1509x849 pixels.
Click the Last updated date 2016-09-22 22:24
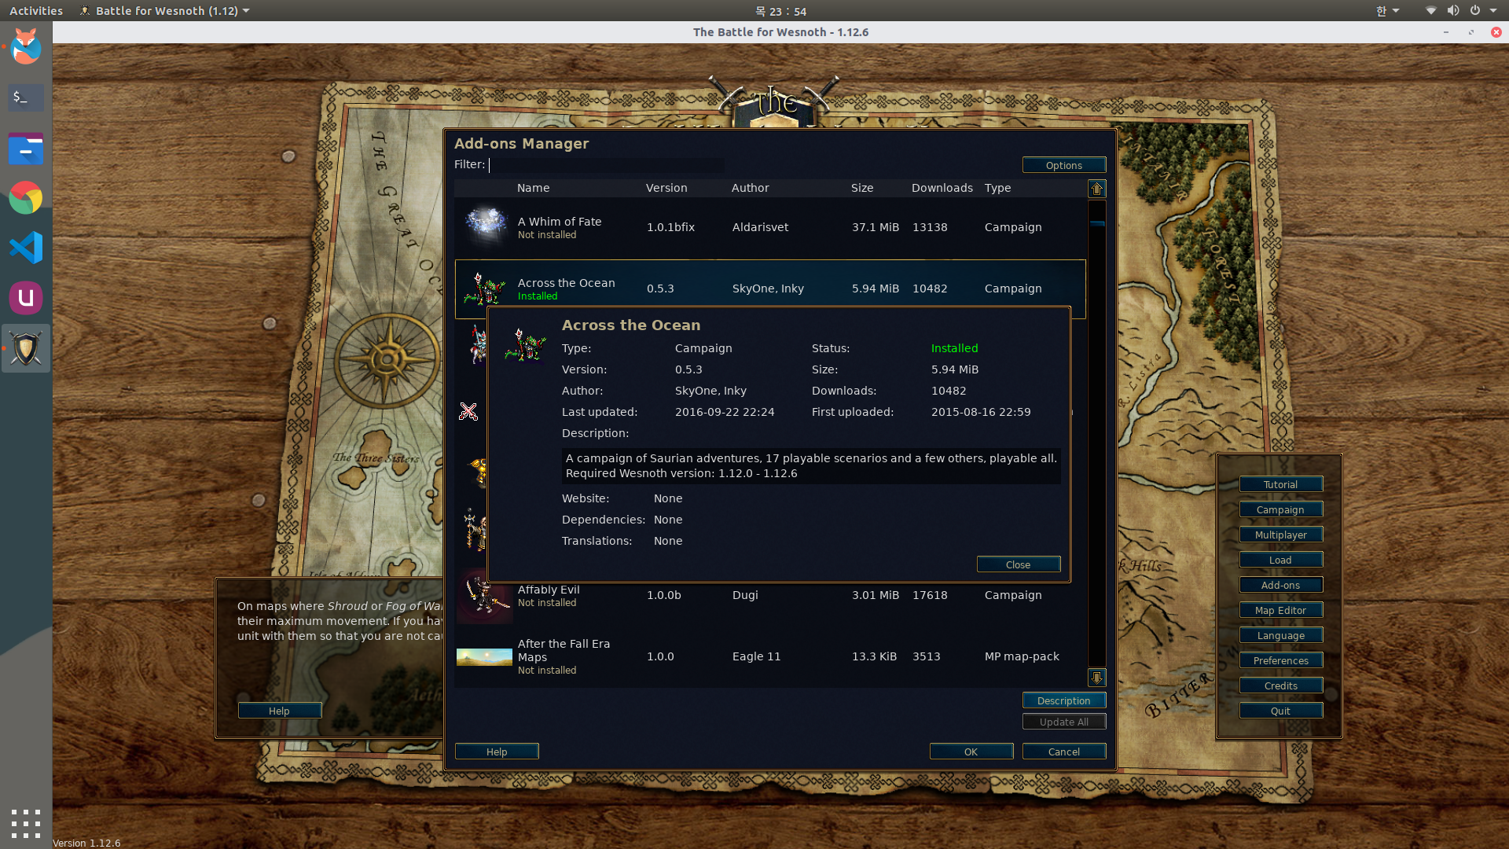point(725,412)
